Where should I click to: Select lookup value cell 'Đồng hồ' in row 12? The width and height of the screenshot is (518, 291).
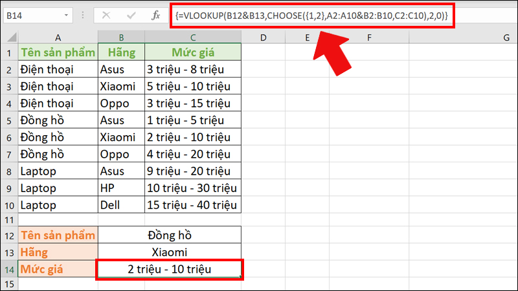coord(170,235)
